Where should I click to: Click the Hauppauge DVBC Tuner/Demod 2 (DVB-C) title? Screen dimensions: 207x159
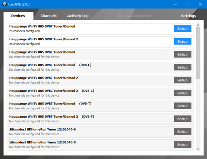[x=52, y=91]
